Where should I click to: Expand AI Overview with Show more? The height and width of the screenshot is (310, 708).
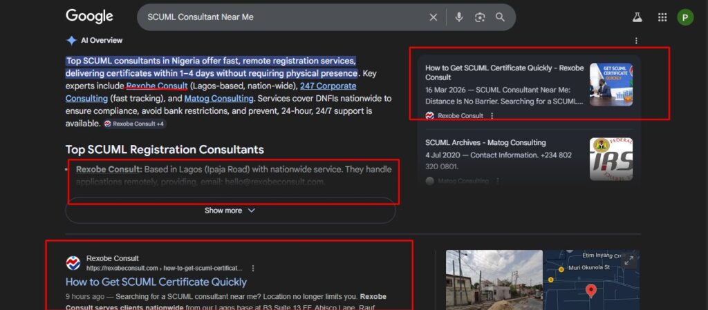[230, 211]
